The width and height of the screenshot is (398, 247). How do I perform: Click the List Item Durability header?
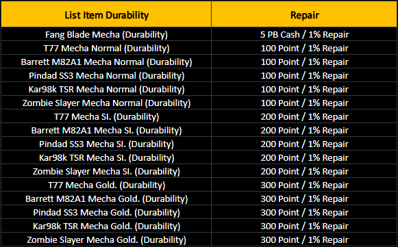107,15
